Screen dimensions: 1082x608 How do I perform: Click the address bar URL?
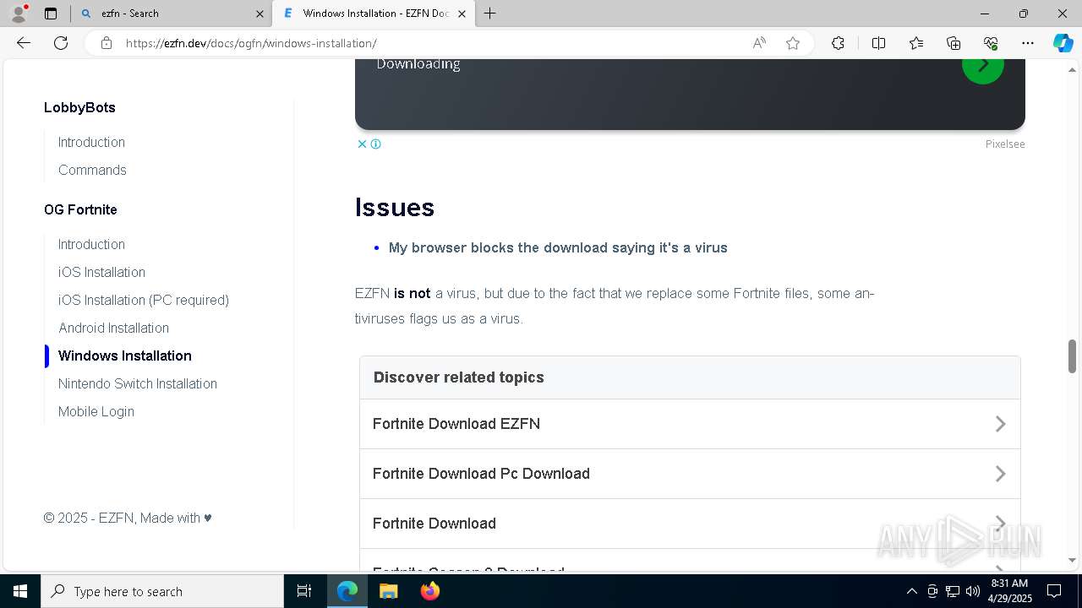(x=251, y=43)
